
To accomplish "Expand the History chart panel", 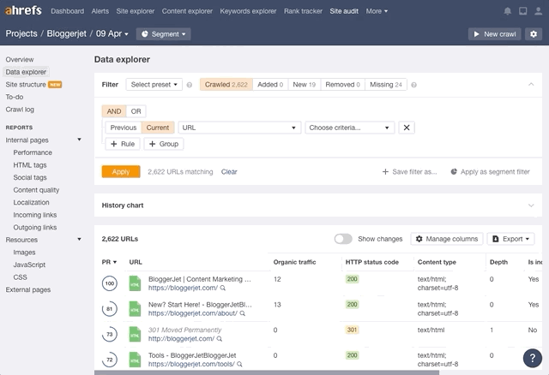I will 531,205.
